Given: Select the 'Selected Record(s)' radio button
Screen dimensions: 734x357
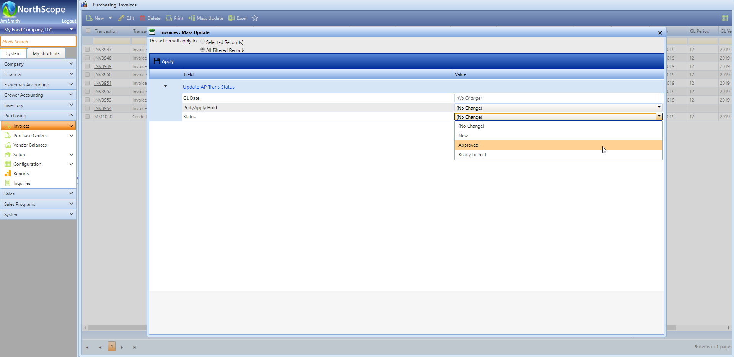Looking at the screenshot, I should click(202, 42).
